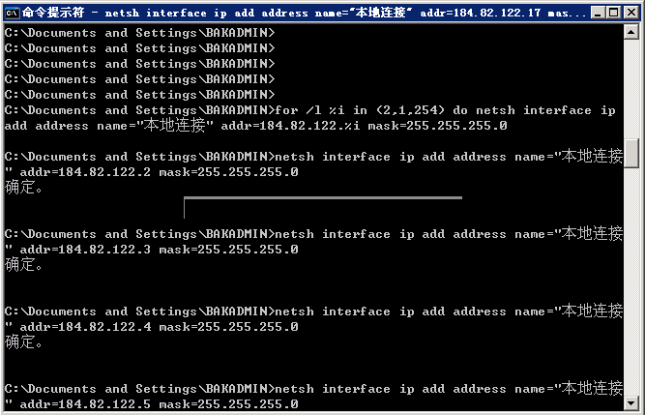Image resolution: width=645 pixels, height=415 pixels.
Task: Click the scrollbar down arrow
Action: pyautogui.click(x=631, y=403)
